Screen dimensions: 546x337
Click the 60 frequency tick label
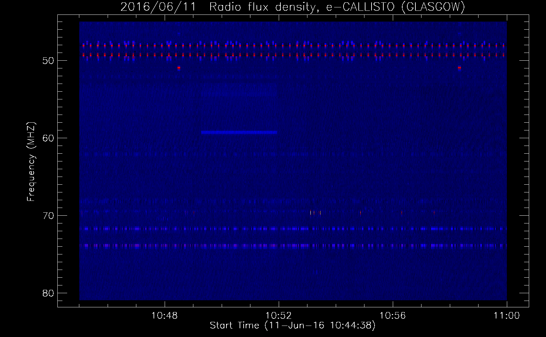click(49, 138)
